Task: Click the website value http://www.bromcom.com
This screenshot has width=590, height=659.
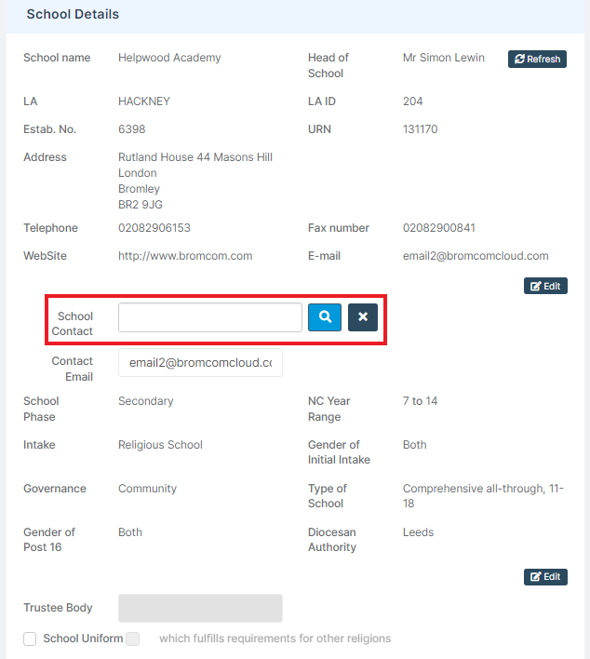Action: [x=185, y=256]
